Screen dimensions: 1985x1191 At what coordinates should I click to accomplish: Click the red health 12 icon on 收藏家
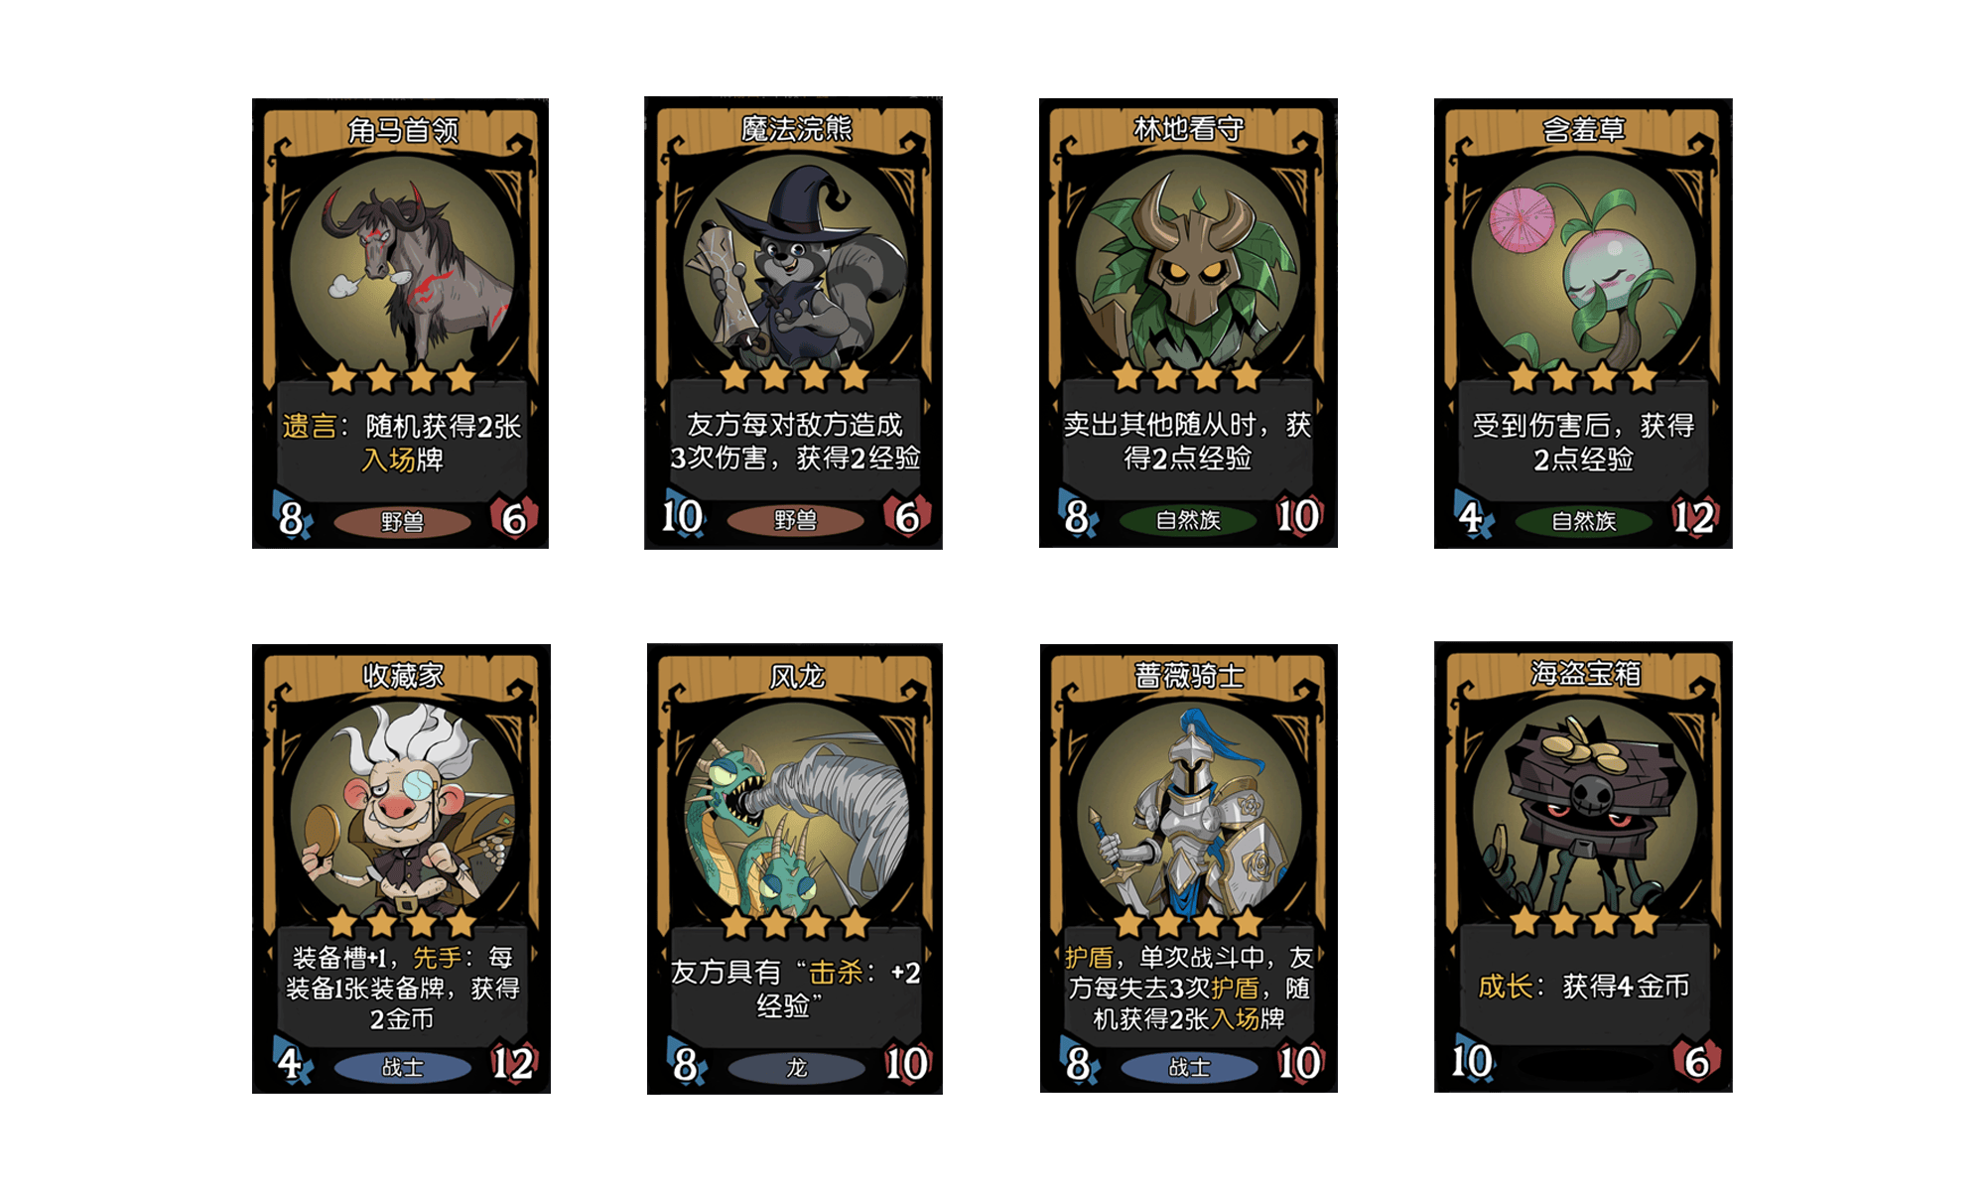(x=514, y=1063)
